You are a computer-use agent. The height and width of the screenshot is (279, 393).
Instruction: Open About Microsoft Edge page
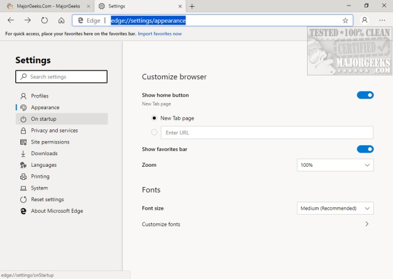click(x=61, y=211)
